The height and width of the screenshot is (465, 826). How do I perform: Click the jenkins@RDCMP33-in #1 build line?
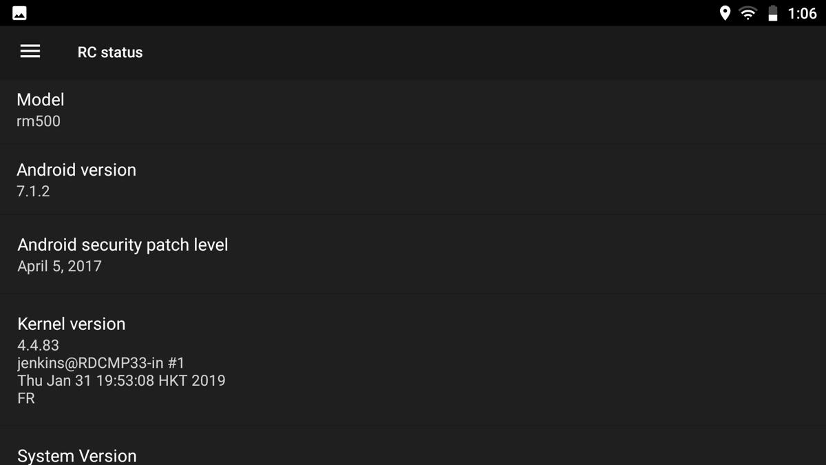[101, 363]
